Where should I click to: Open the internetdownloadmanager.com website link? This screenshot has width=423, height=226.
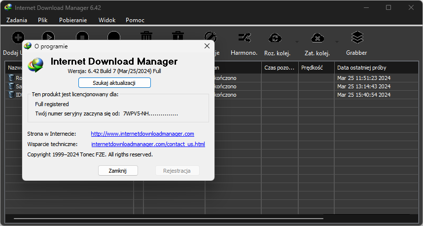(x=142, y=134)
